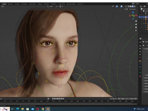Viewport: 148px width, 111px height.
Task: Click the timeline Start frame field
Action: tap(124, 99)
